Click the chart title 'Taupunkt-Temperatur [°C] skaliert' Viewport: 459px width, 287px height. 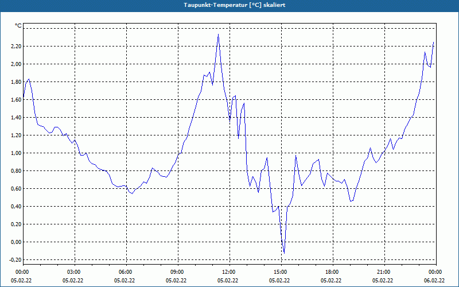234,5
